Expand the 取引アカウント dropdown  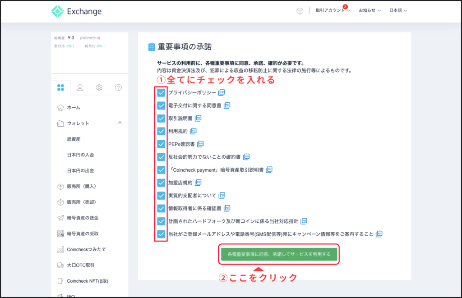(x=333, y=11)
